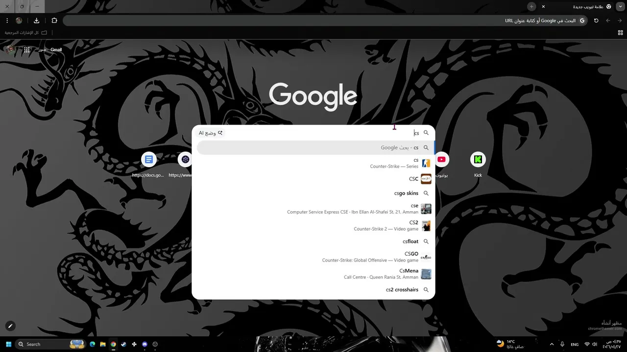Select the Computer Service Express cse suggestion
The width and height of the screenshot is (627, 352).
click(x=313, y=209)
